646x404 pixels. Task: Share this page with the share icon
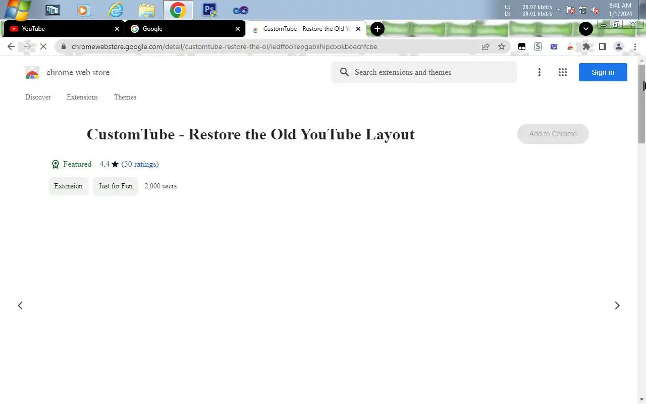(486, 46)
